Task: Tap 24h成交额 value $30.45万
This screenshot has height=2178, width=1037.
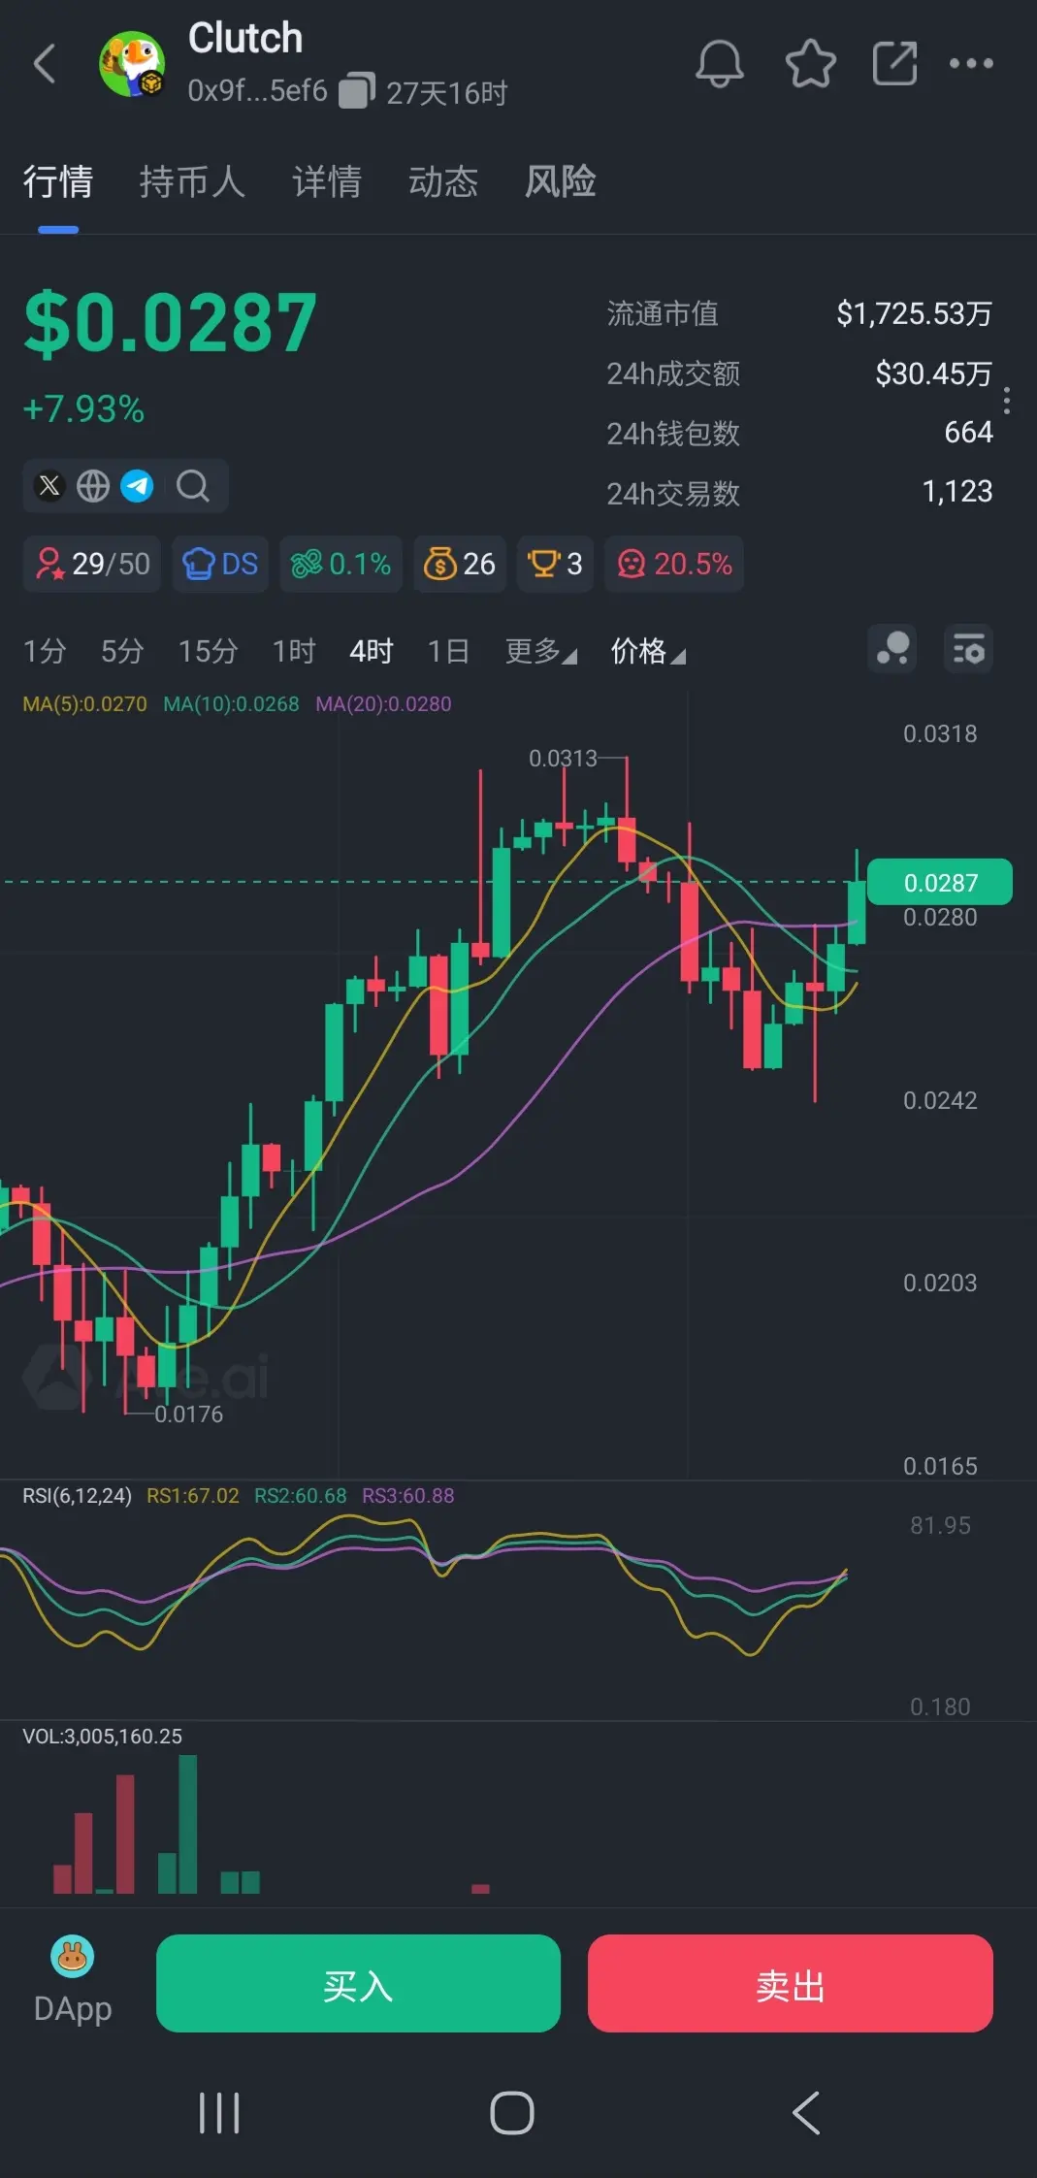Action: [x=933, y=374]
